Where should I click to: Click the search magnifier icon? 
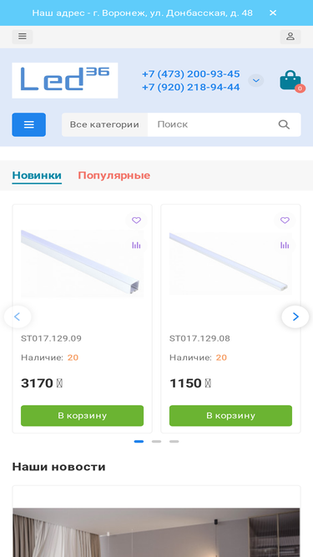point(284,124)
